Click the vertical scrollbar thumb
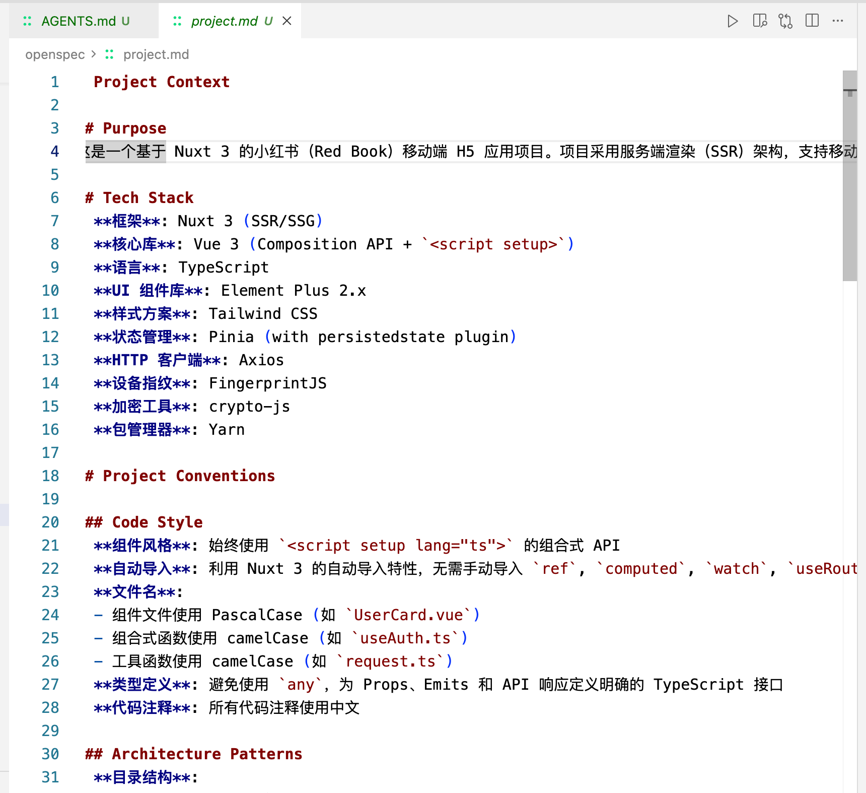This screenshot has width=866, height=793. tap(849, 176)
